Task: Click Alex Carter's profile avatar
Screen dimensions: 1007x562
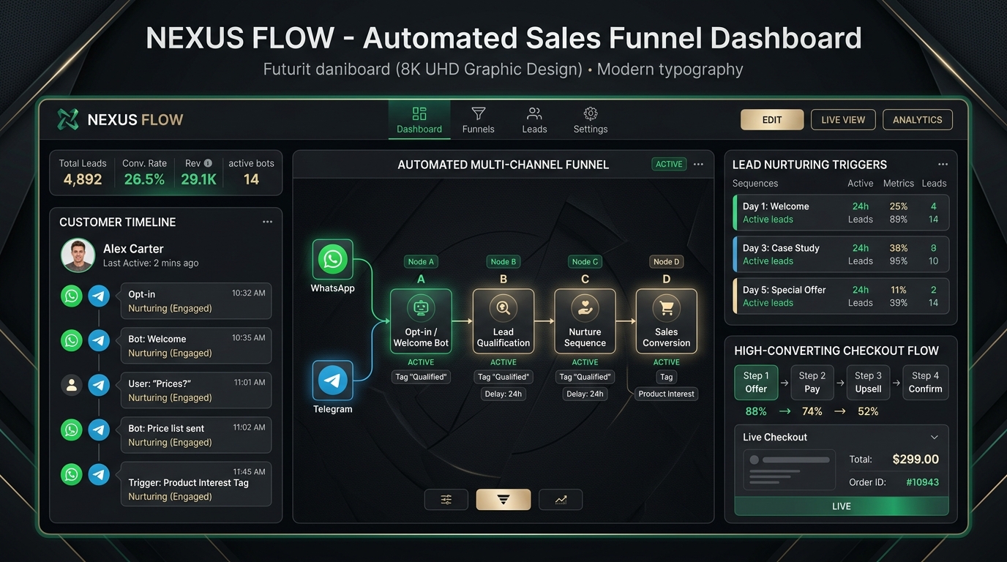Action: (78, 255)
